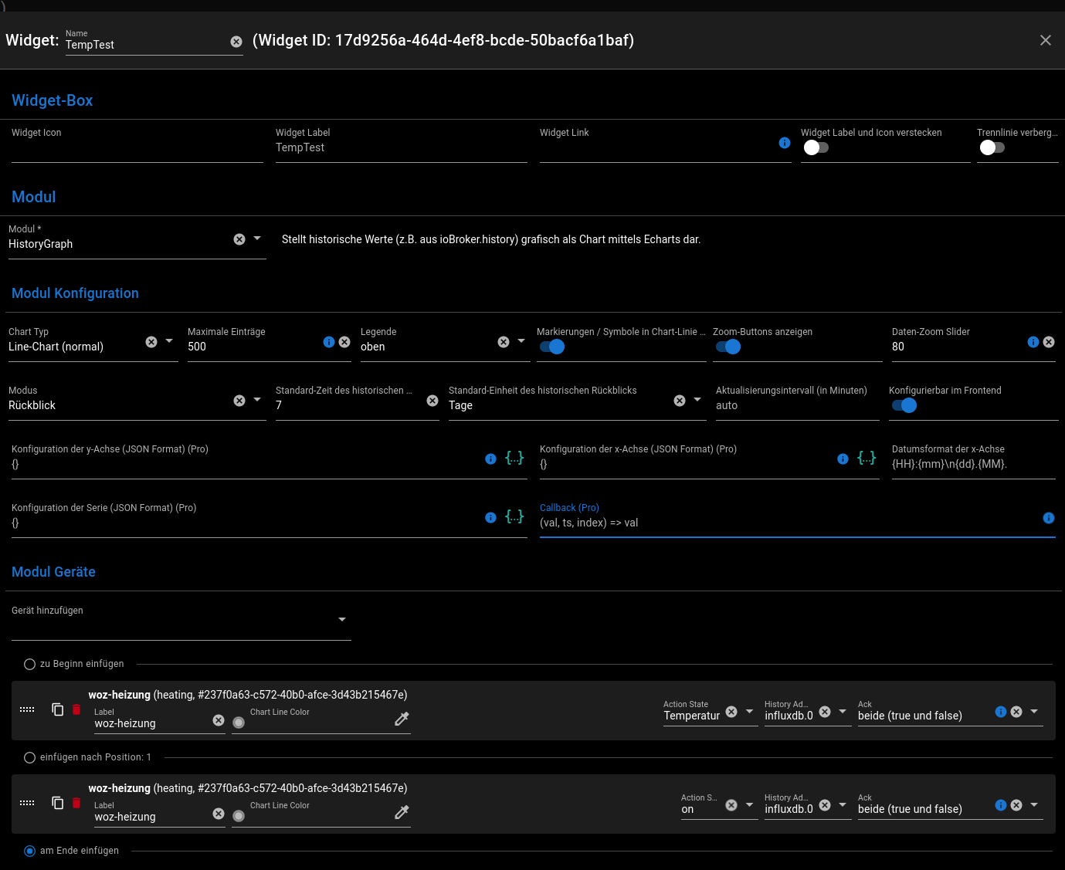Select am Ende einfügen radio option
The width and height of the screenshot is (1065, 870).
point(29,851)
